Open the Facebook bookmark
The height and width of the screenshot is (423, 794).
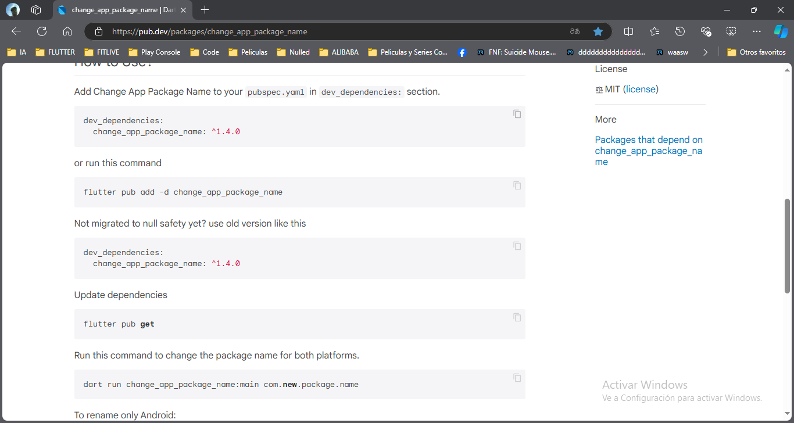[x=462, y=52]
